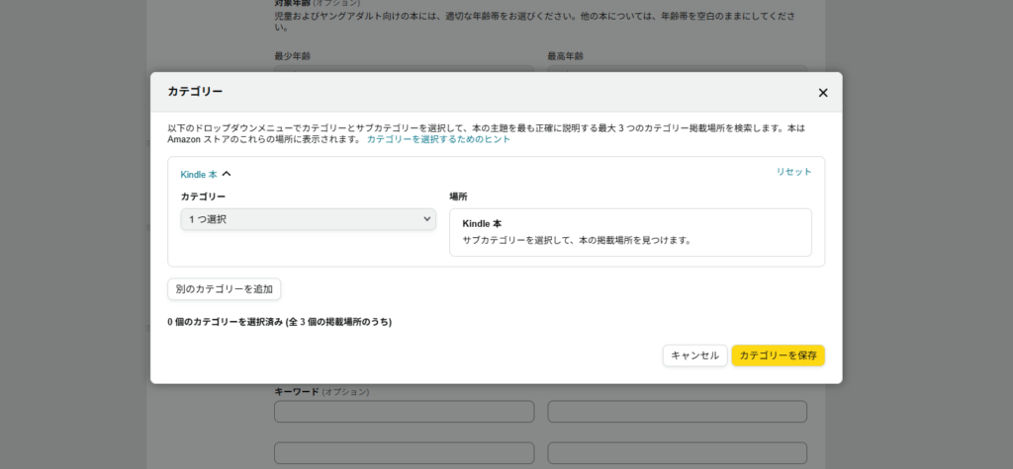The image size is (1013, 469).
Task: Click the キーワード (オプション) heading
Action: 321,392
